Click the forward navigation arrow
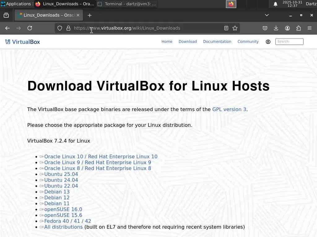The width and height of the screenshot is (317, 237). pyautogui.click(x=19, y=28)
